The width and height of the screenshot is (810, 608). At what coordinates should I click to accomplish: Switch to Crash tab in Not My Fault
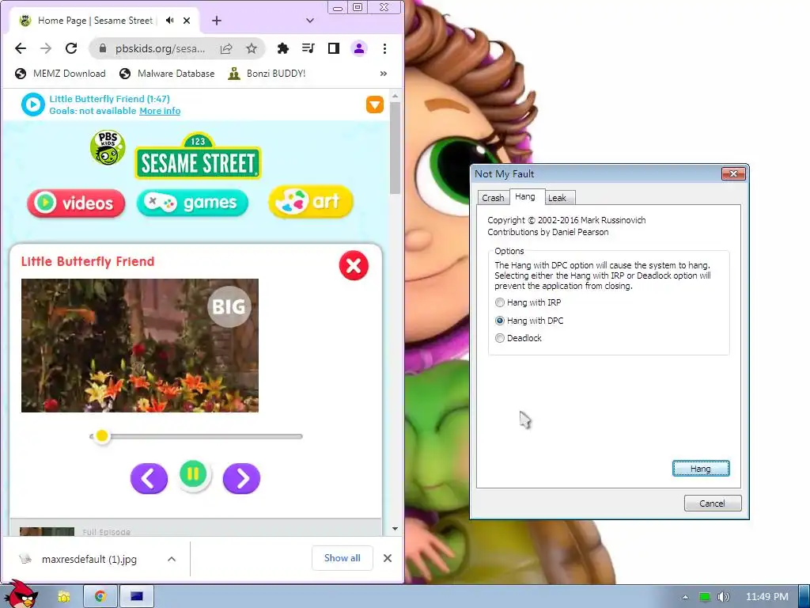pos(493,197)
